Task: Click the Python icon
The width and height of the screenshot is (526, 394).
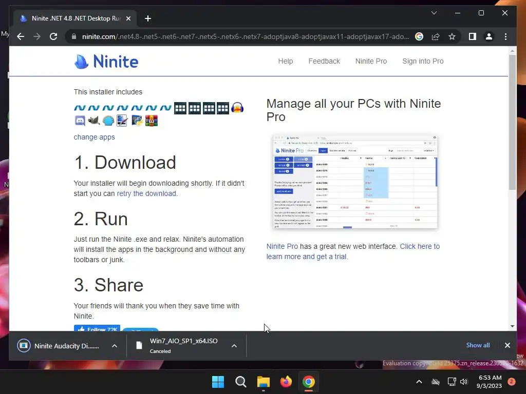Action: 137,120
